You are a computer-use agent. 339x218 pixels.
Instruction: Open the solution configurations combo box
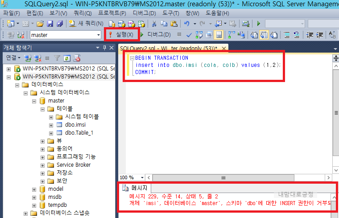pos(285,24)
